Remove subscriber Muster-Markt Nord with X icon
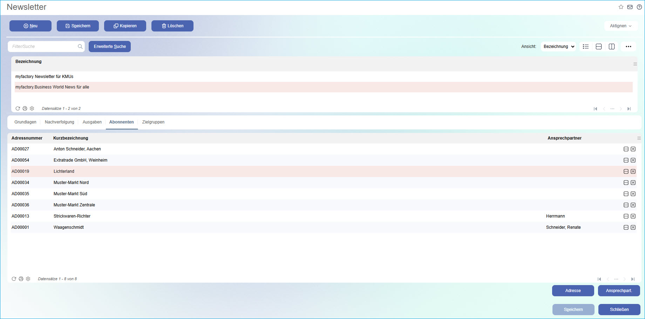 click(633, 183)
